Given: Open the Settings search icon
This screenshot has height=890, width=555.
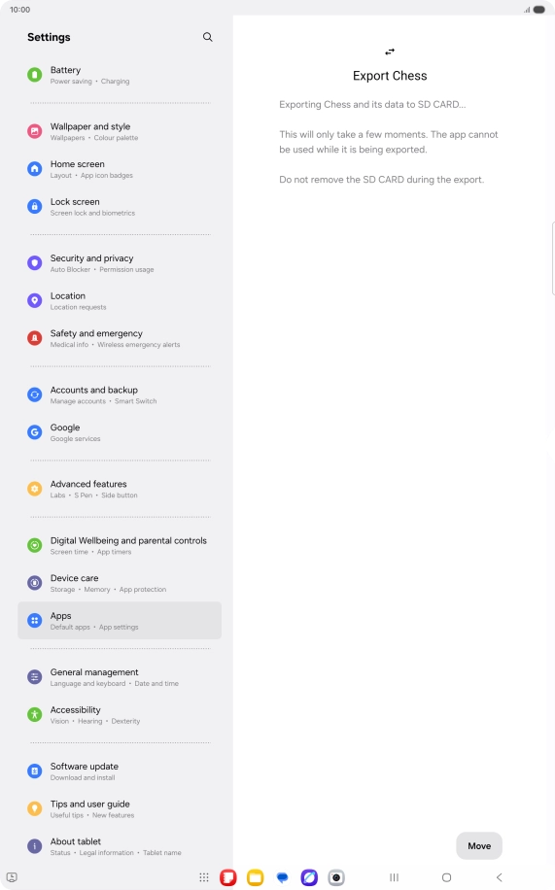Looking at the screenshot, I should (207, 37).
